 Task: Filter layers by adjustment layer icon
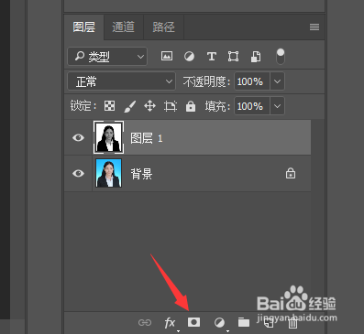189,57
